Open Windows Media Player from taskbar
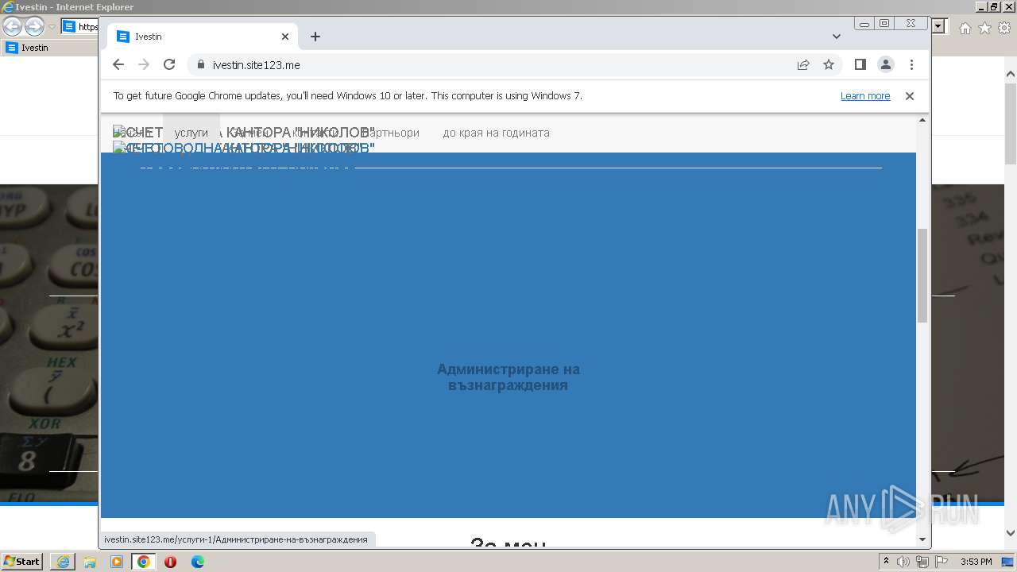This screenshot has width=1017, height=572. click(117, 562)
